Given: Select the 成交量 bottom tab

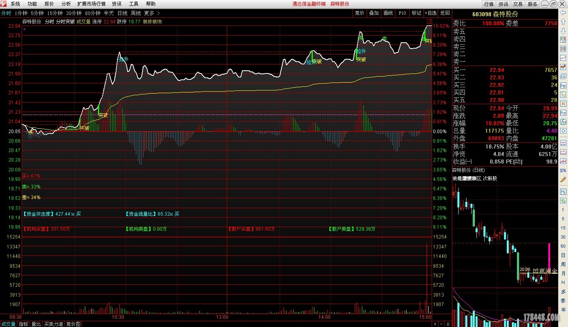Looking at the screenshot, I should [8, 324].
